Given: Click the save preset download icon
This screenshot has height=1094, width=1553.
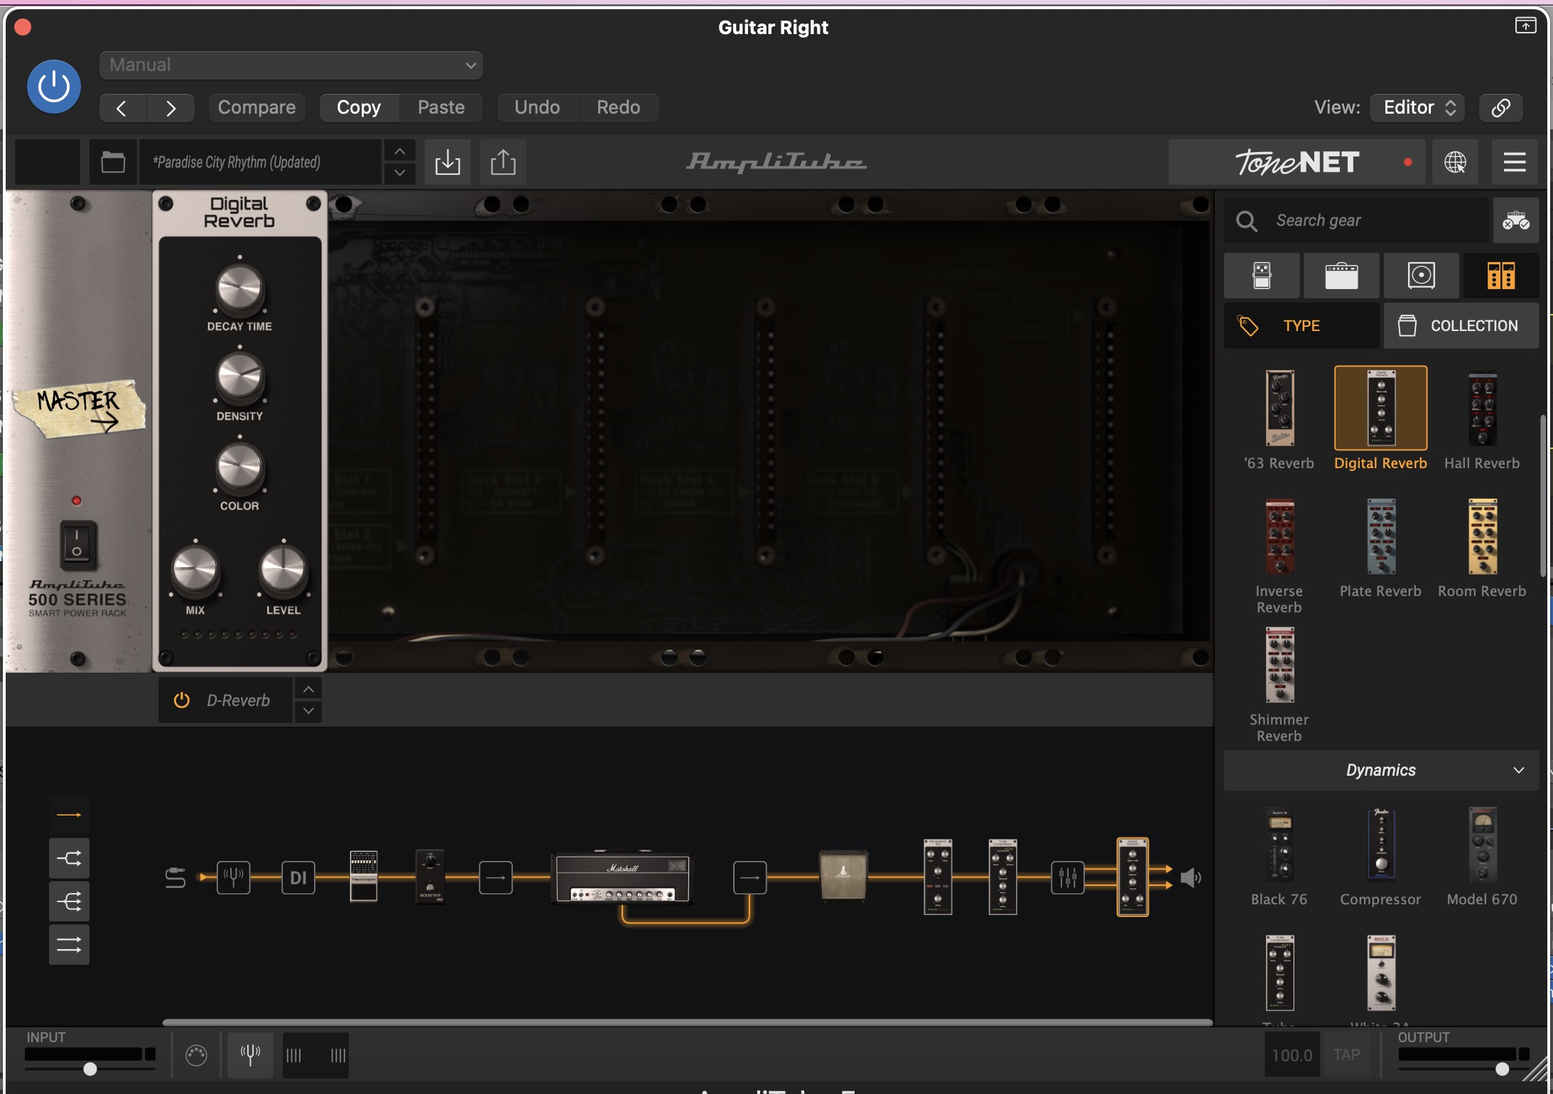Looking at the screenshot, I should click(448, 163).
